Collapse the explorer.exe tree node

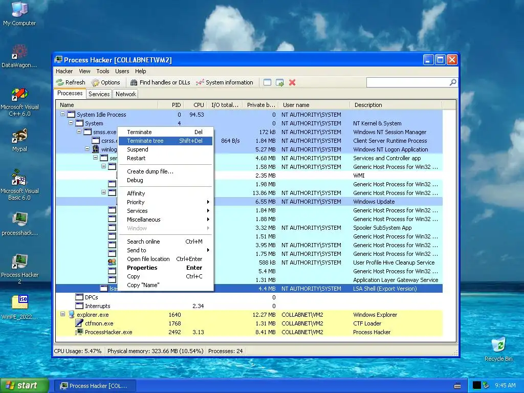[x=62, y=314]
